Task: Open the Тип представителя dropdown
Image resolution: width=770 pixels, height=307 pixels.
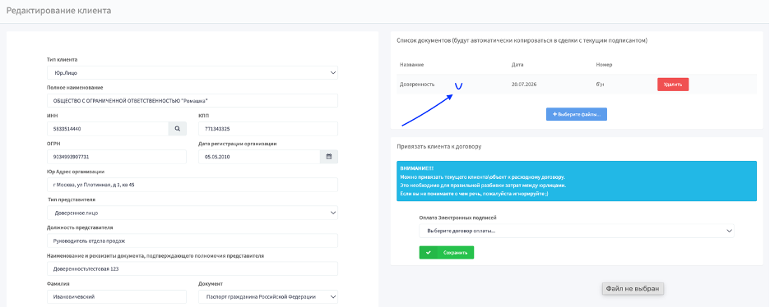Action: (192, 213)
